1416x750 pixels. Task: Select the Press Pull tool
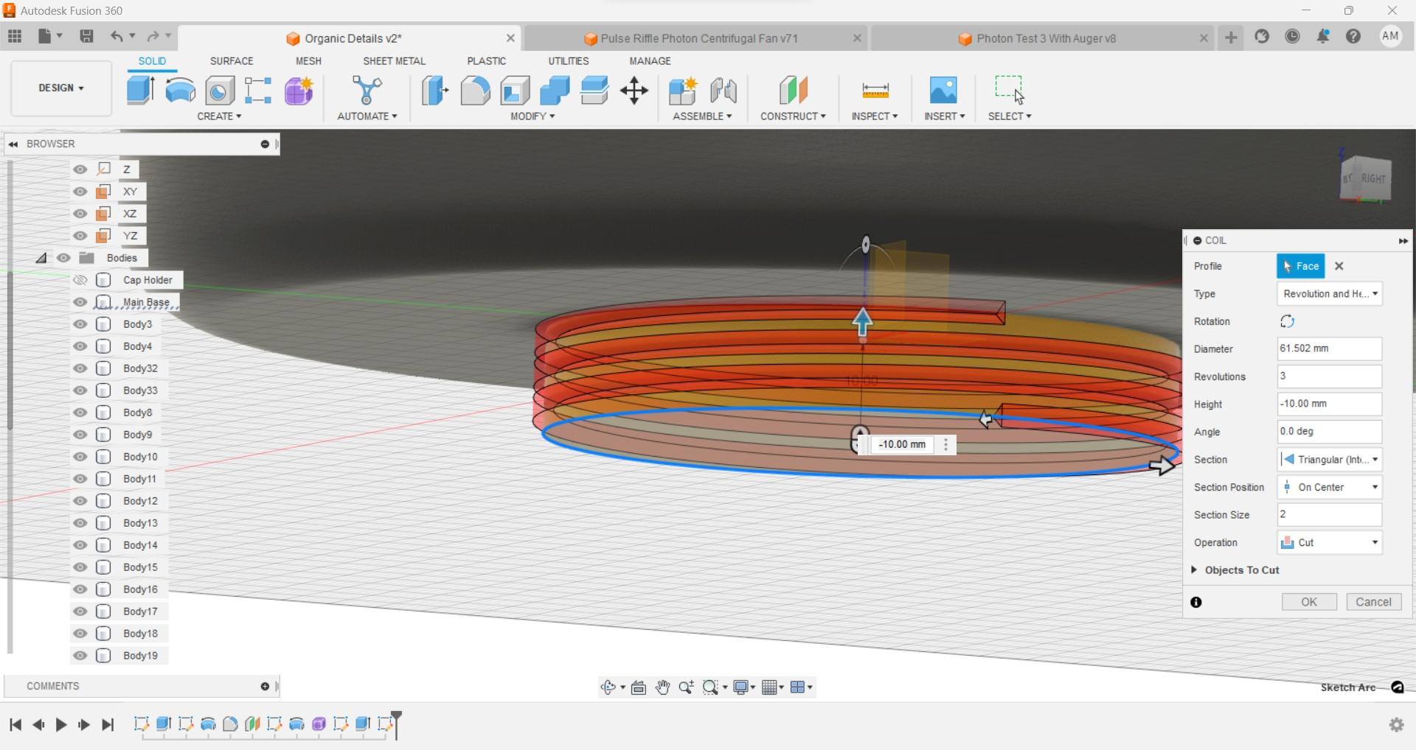pos(435,91)
